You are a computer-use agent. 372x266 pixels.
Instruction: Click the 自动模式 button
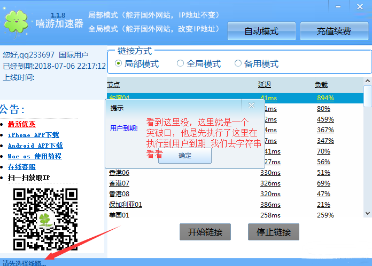click(261, 31)
